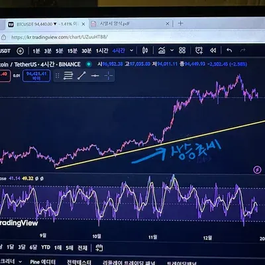Undo last action arrow
The height and width of the screenshot is (265, 265).
229,50
